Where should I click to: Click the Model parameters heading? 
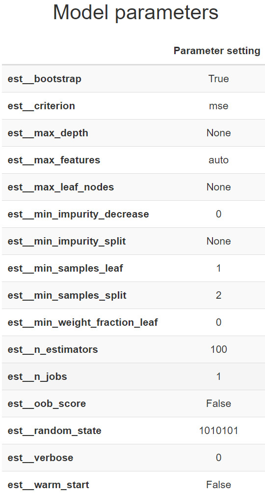[x=135, y=12]
